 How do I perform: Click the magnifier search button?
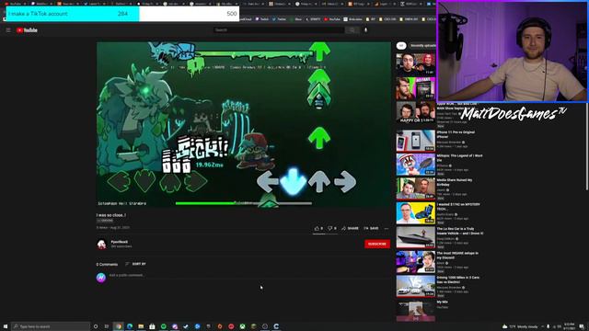click(x=352, y=30)
